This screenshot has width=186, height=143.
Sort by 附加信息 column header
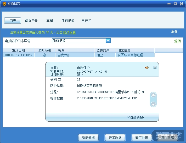(x=135, y=50)
